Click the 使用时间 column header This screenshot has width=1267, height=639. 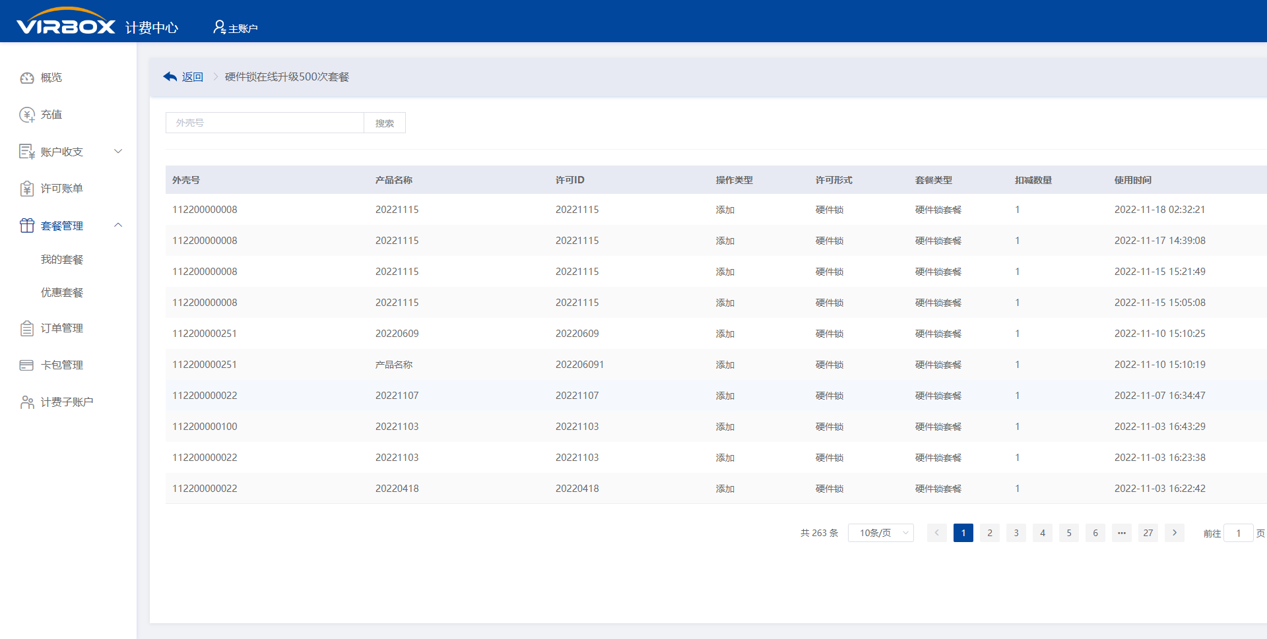coord(1133,180)
